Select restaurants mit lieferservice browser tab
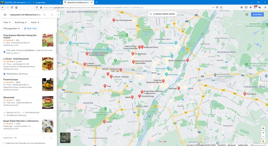Image resolution: width=268 pixels, height=146 pixels. point(78,3)
